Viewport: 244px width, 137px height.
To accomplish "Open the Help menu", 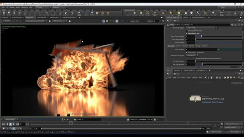I will tap(30, 7).
